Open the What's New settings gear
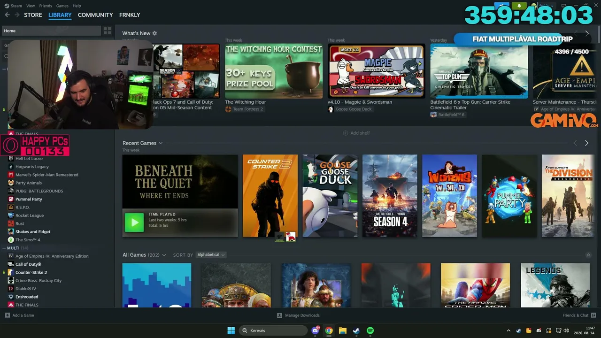Image resolution: width=601 pixels, height=338 pixels. coord(154,33)
